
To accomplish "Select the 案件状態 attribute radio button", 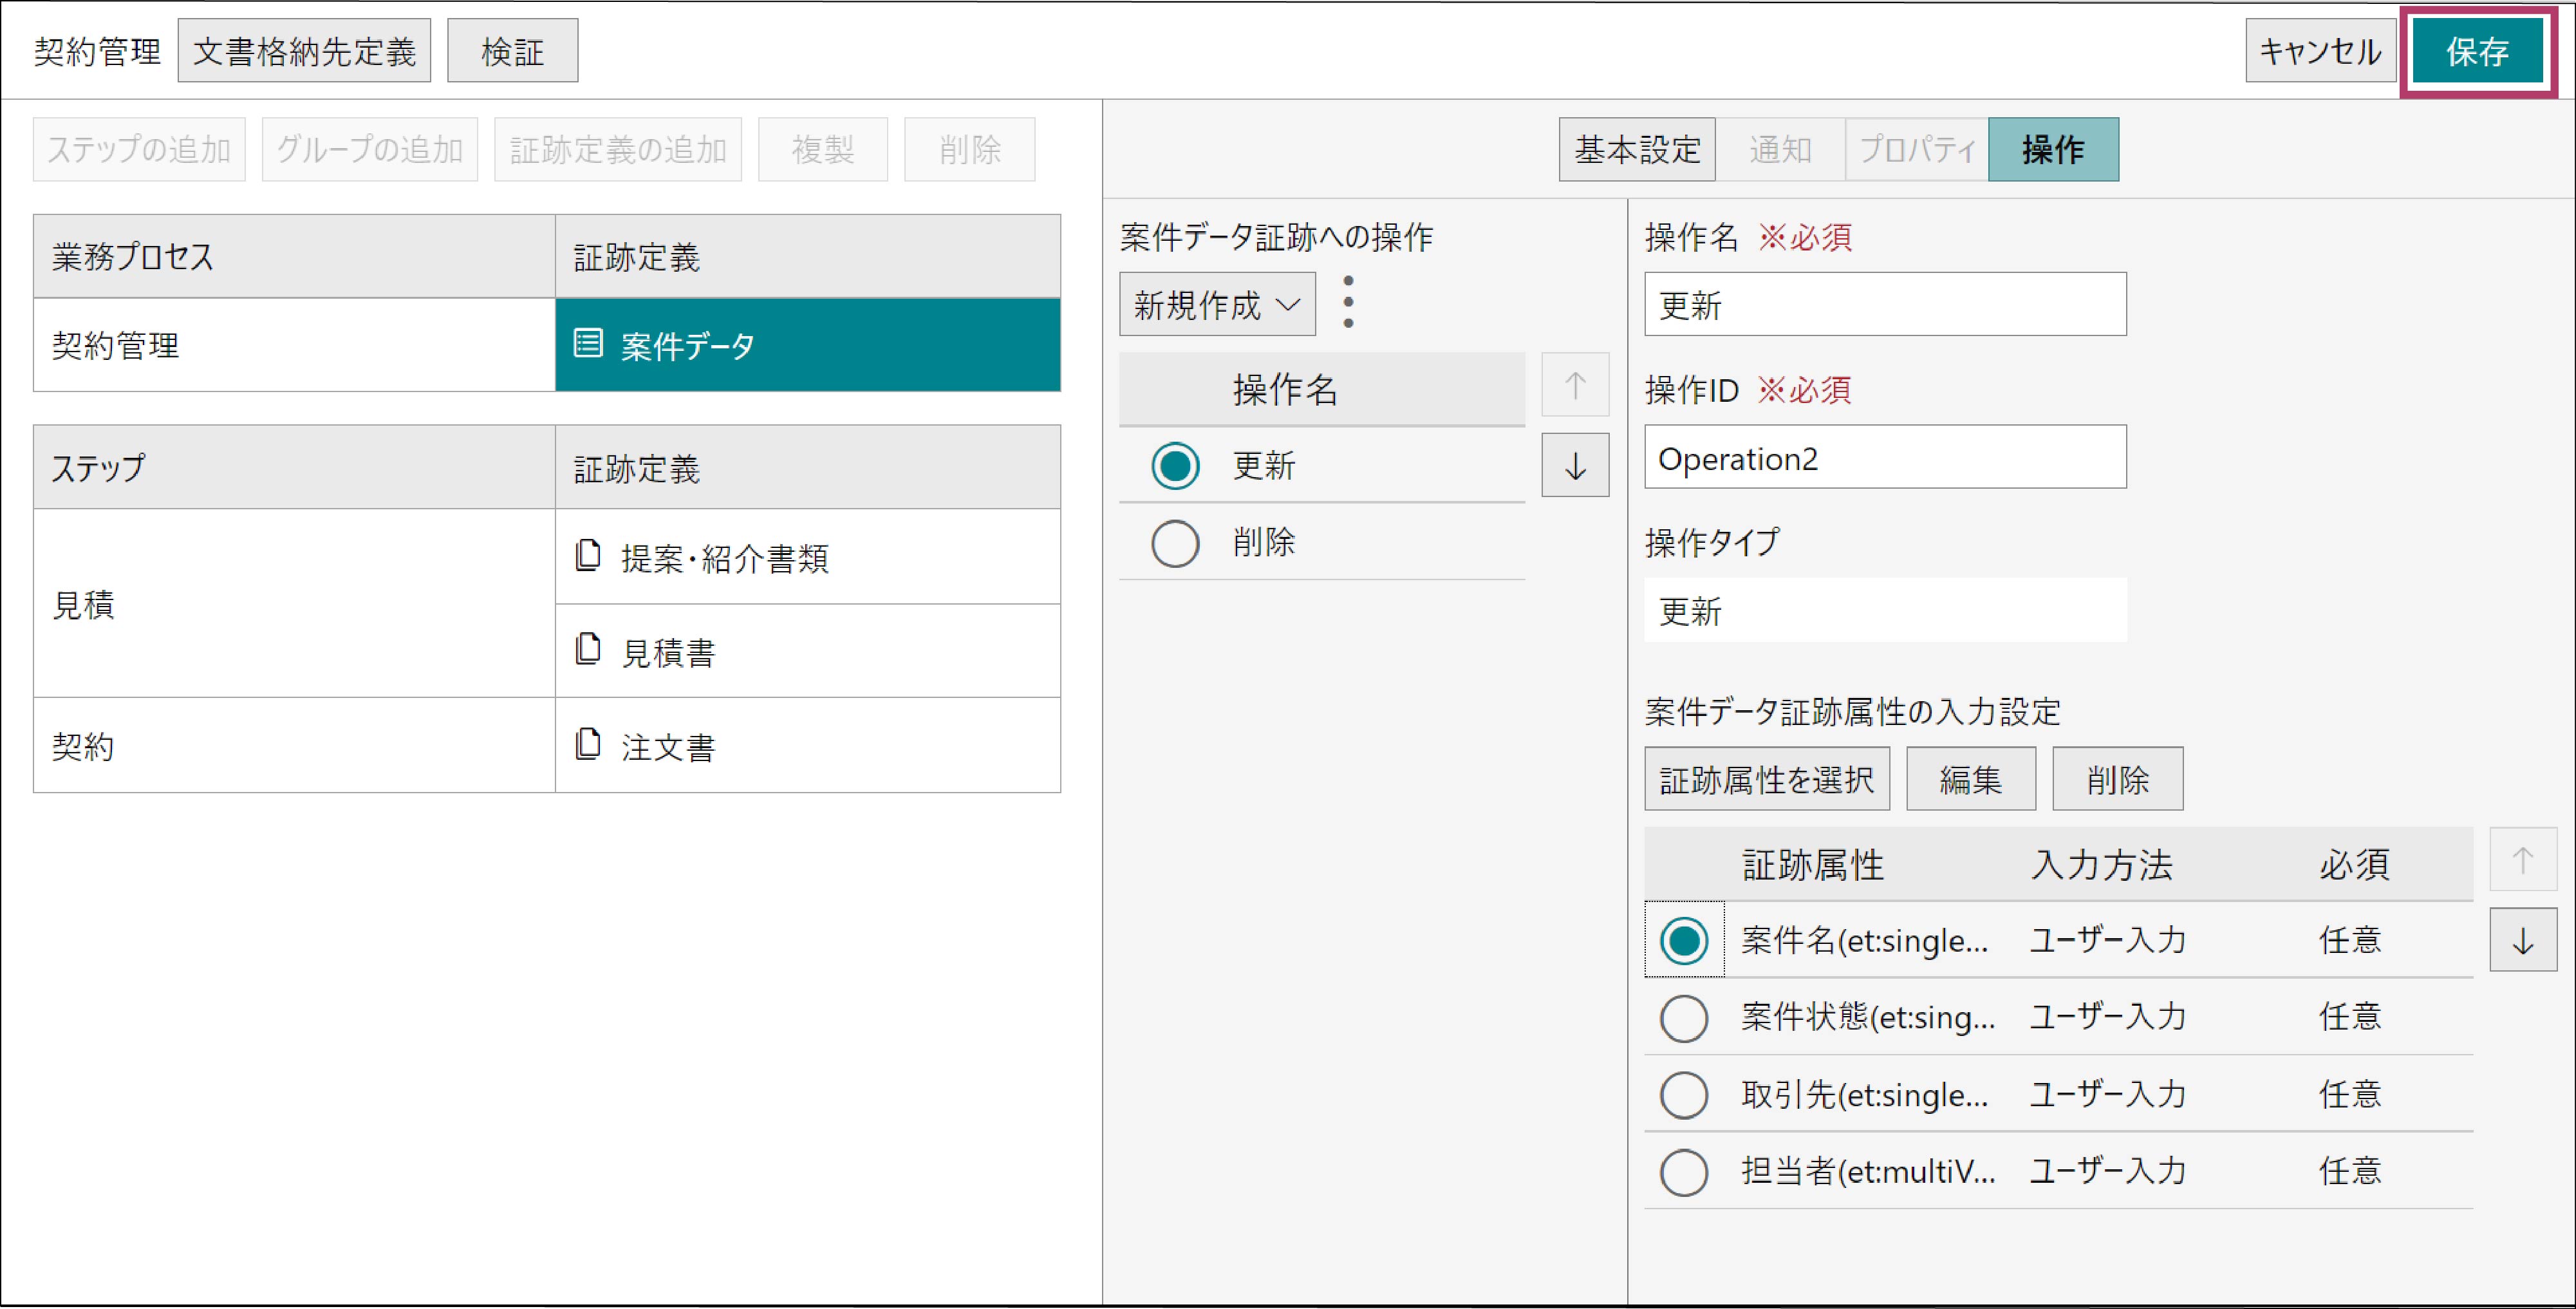I will tap(1684, 1018).
